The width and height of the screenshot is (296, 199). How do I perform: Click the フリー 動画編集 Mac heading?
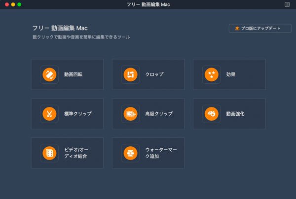(60, 28)
